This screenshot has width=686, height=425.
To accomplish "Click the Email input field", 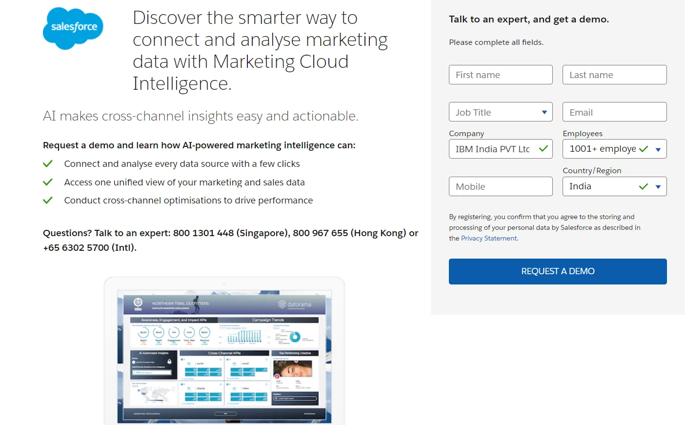I will [x=615, y=112].
